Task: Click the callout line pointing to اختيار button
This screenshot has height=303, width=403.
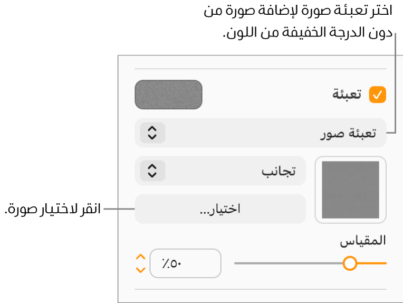Action: point(119,209)
